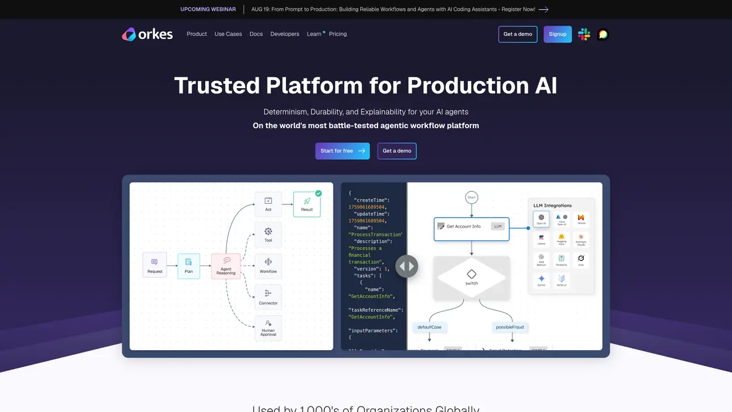Choose the AWS Bedrock integration tile
This screenshot has width=732, height=412.
(x=541, y=260)
